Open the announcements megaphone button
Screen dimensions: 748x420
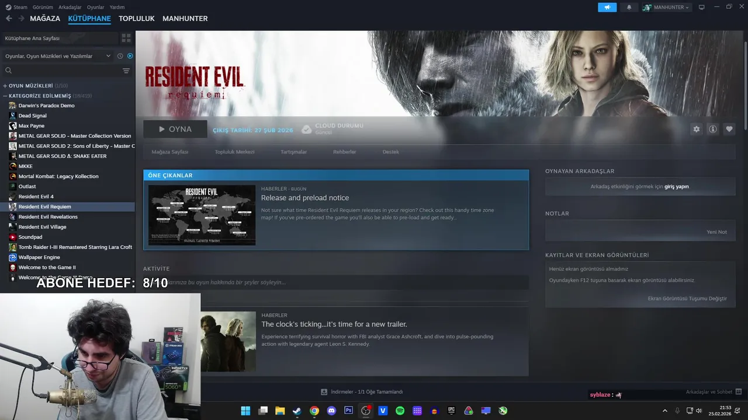(x=607, y=8)
